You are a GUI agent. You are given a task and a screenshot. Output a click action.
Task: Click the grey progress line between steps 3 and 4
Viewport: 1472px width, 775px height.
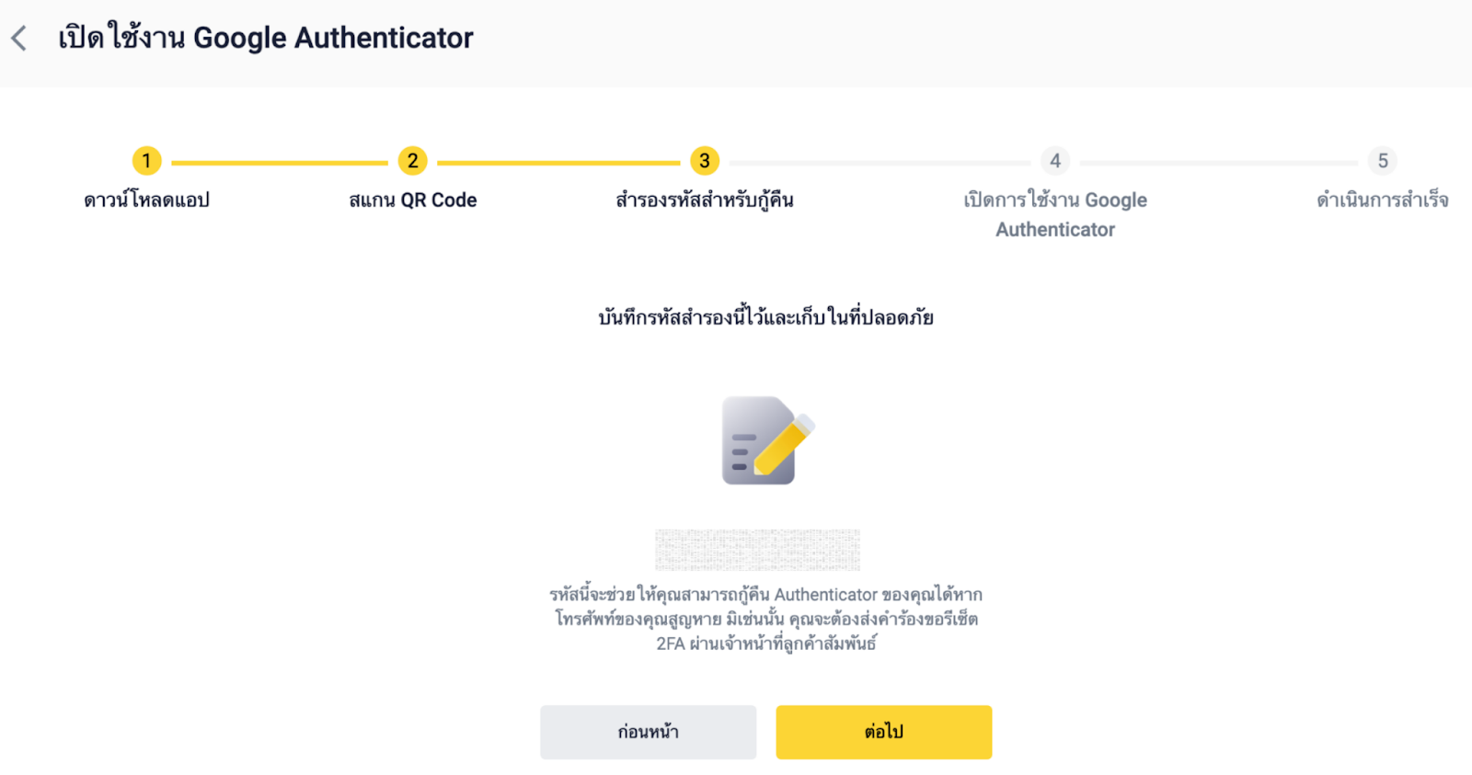click(880, 163)
